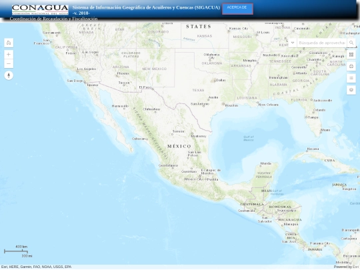Open the layers stack icon
This screenshot has height=270, width=360.
click(x=351, y=90)
